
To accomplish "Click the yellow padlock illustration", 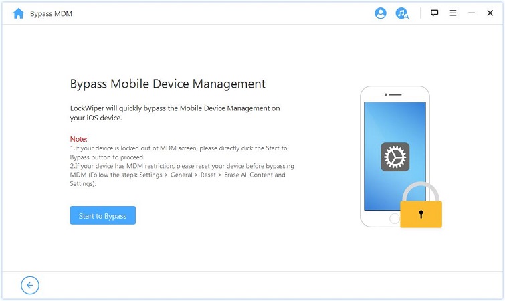I will coord(421,207).
